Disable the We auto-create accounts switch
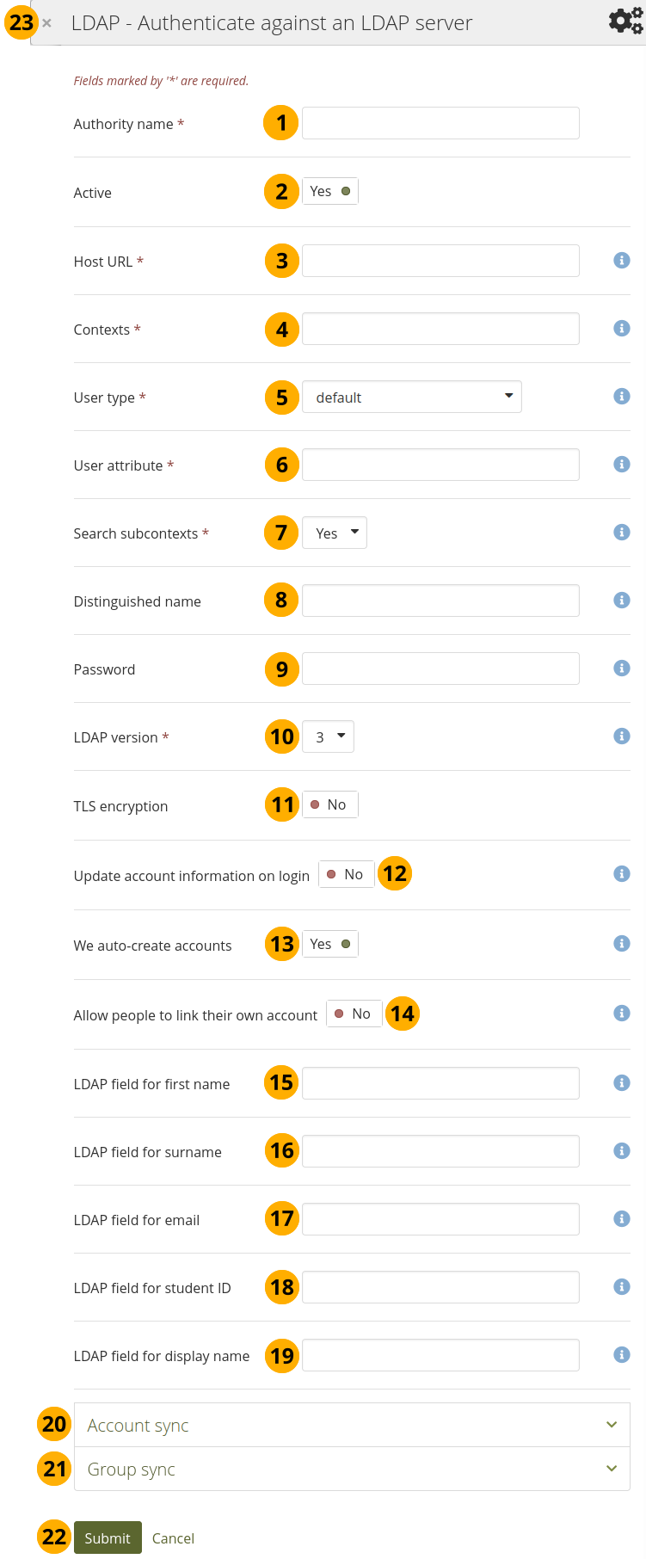Screen dimensions: 646x1559 [x=330, y=944]
